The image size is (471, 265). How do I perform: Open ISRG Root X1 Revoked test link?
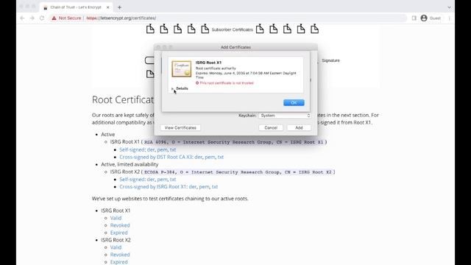click(x=120, y=225)
